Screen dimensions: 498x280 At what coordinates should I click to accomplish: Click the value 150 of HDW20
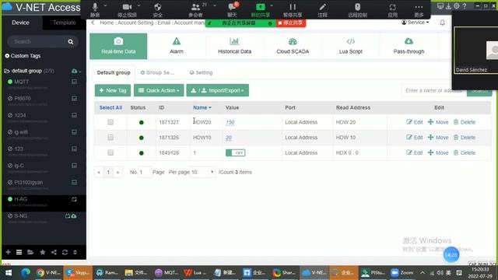click(x=230, y=122)
